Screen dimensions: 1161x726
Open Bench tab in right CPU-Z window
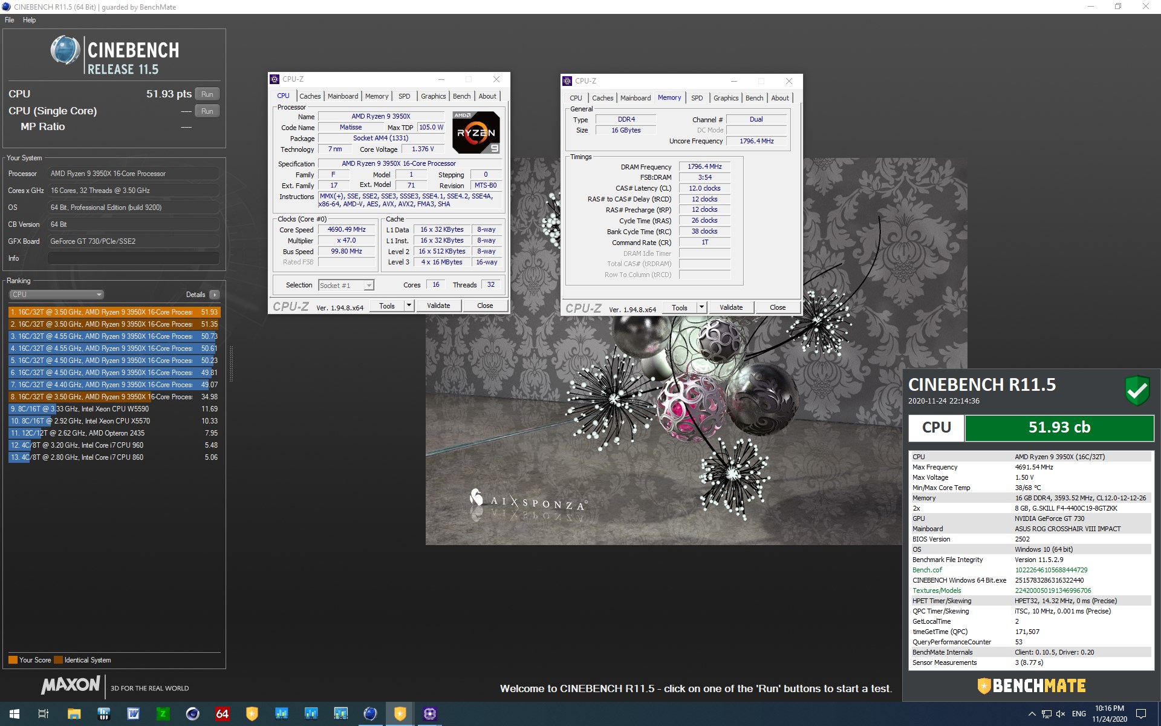click(754, 98)
